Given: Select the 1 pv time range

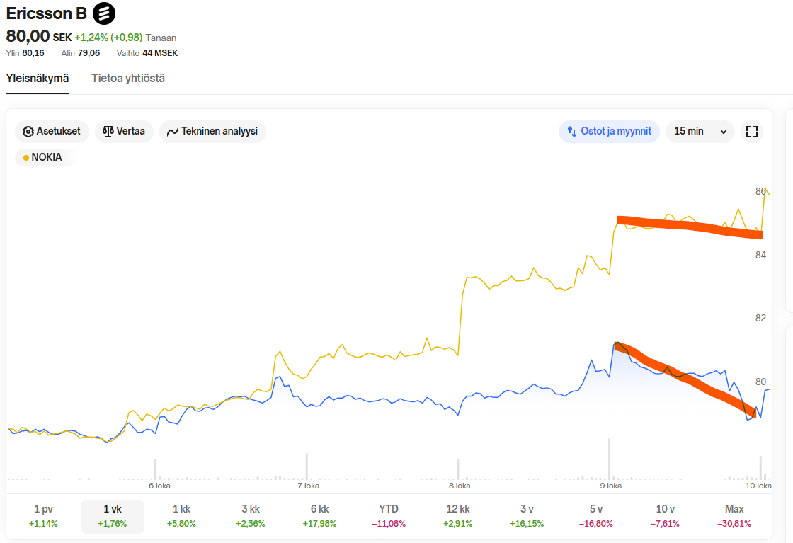Looking at the screenshot, I should 43,516.
